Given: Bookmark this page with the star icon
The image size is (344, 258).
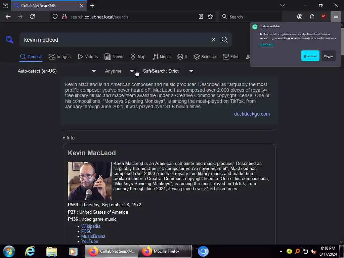Looking at the screenshot, I should click(x=210, y=17).
